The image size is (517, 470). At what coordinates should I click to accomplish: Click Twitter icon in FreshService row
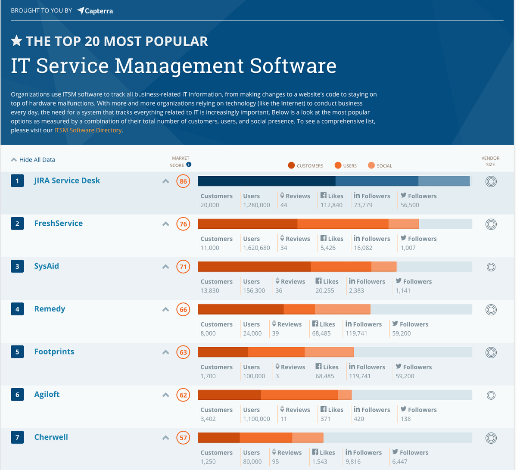pyautogui.click(x=403, y=238)
